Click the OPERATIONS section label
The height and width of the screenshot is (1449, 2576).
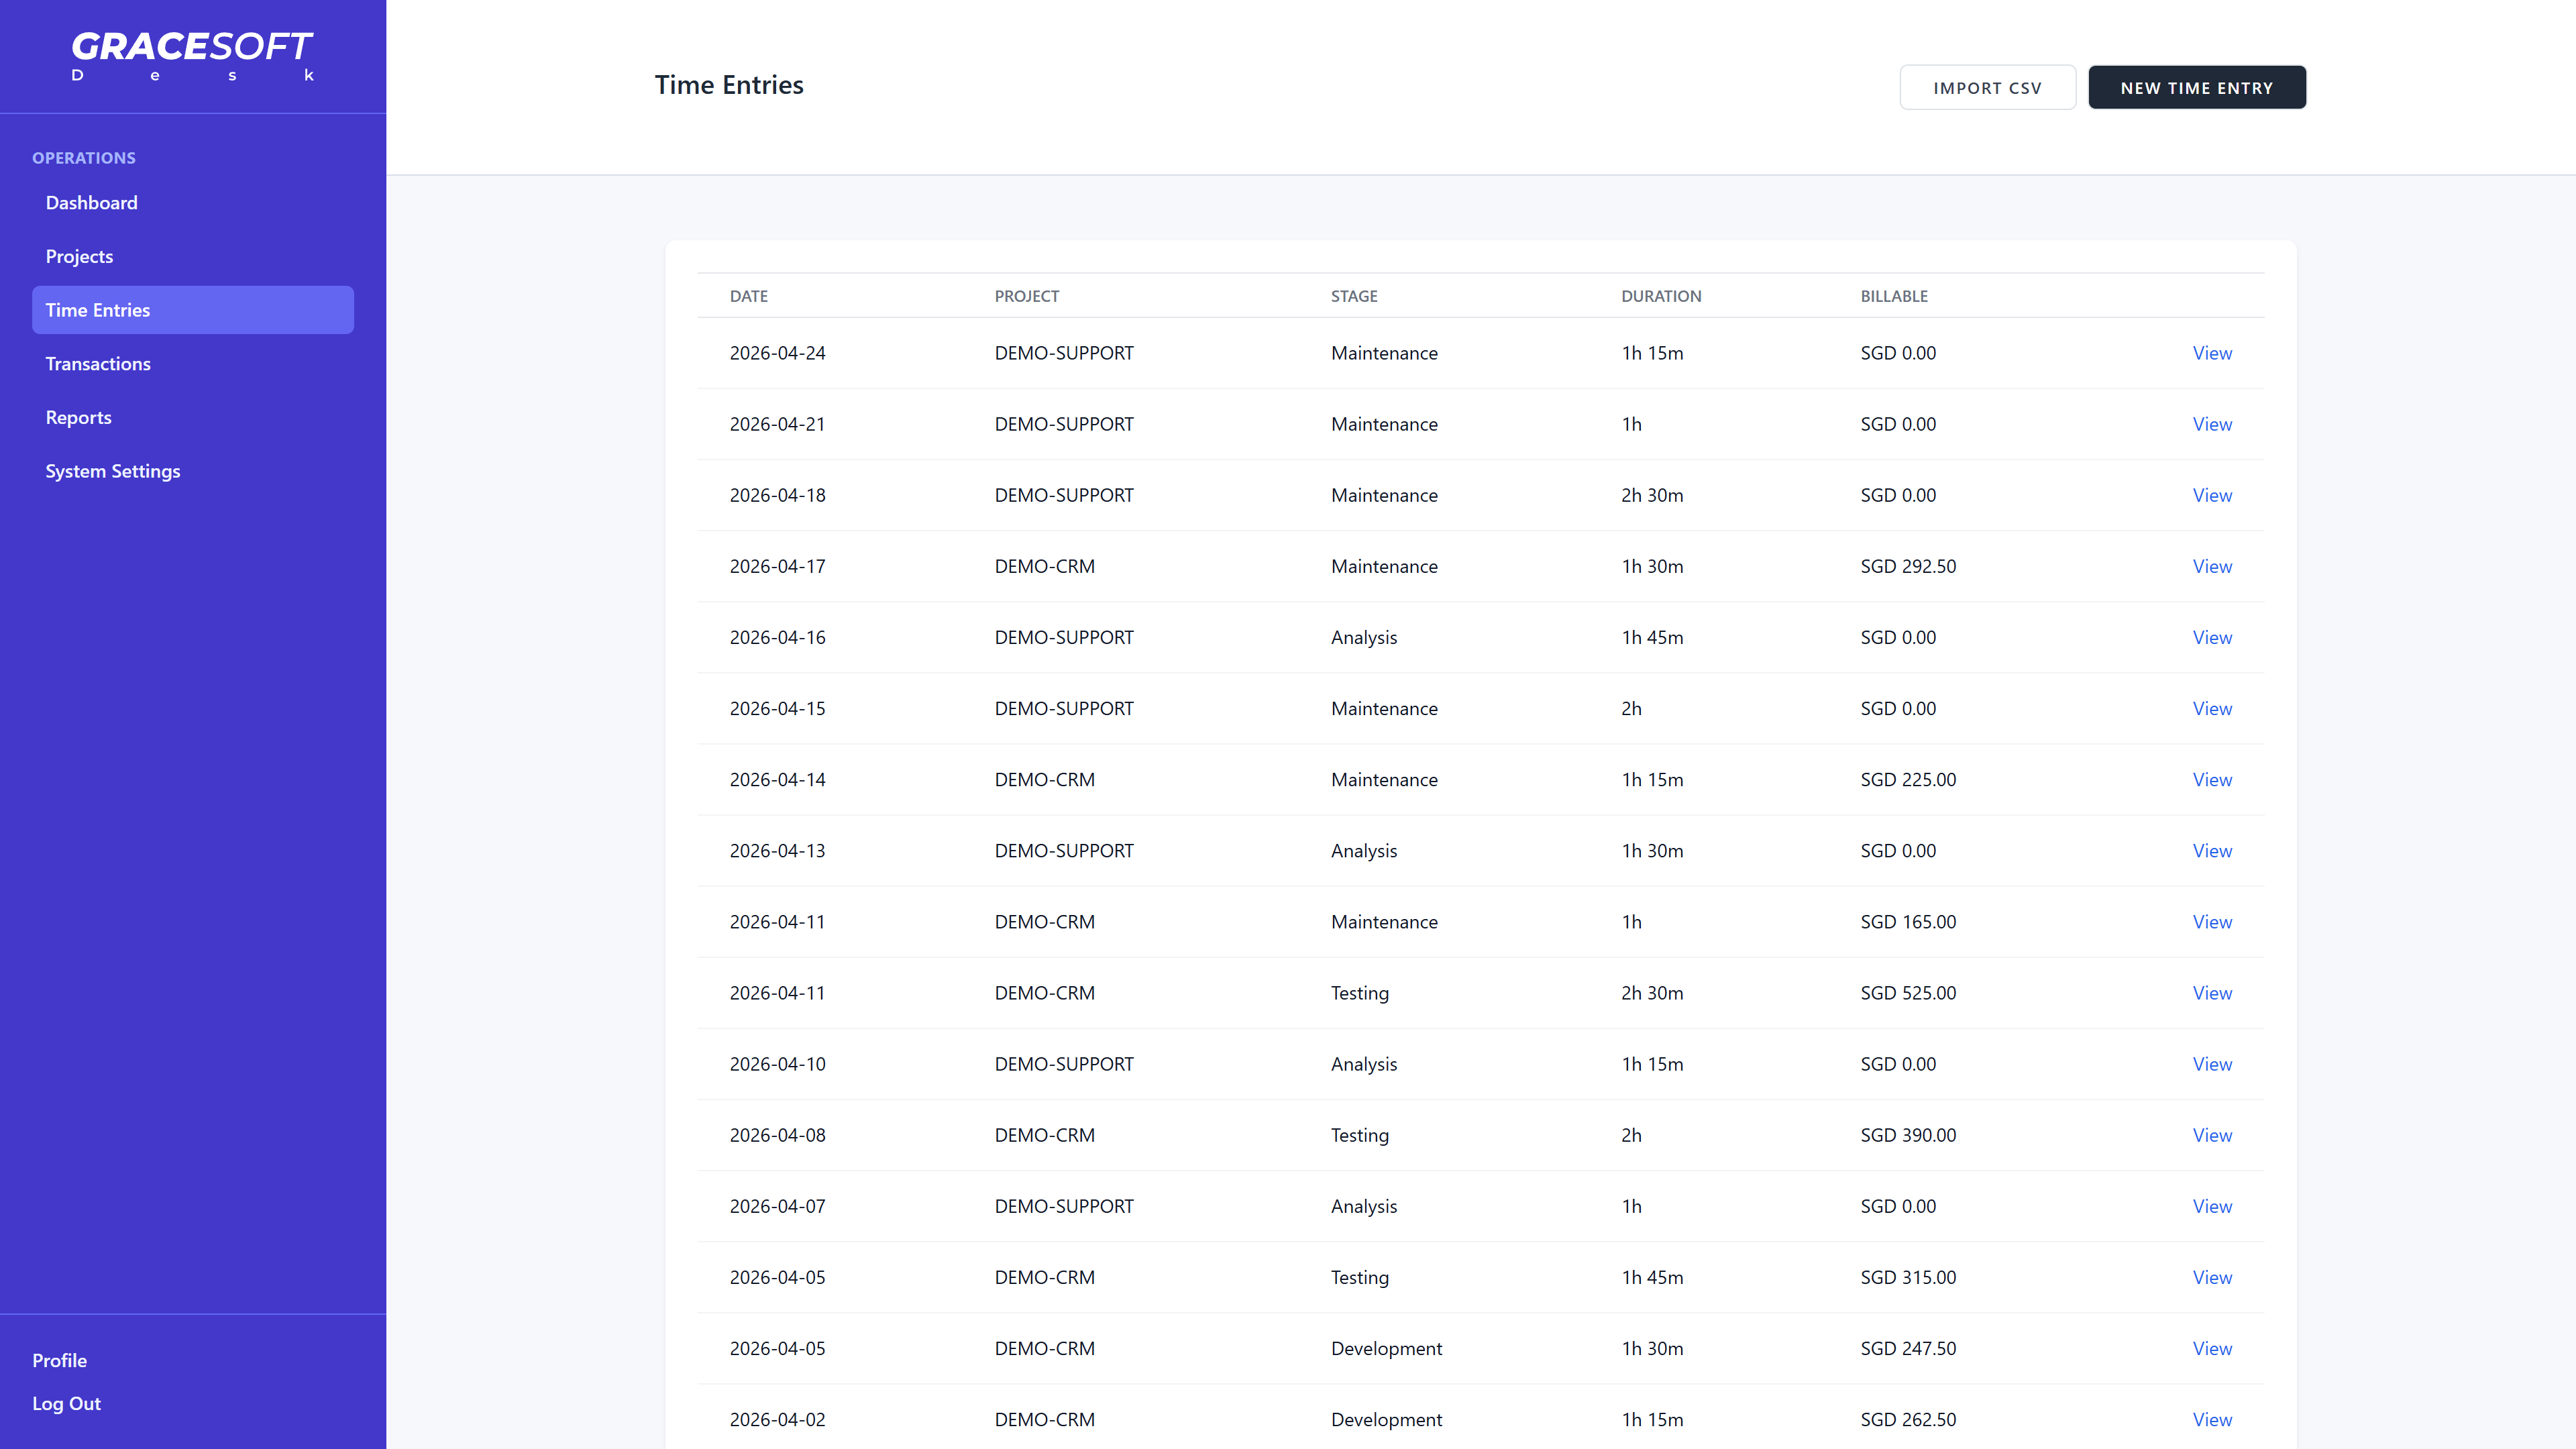click(x=84, y=158)
